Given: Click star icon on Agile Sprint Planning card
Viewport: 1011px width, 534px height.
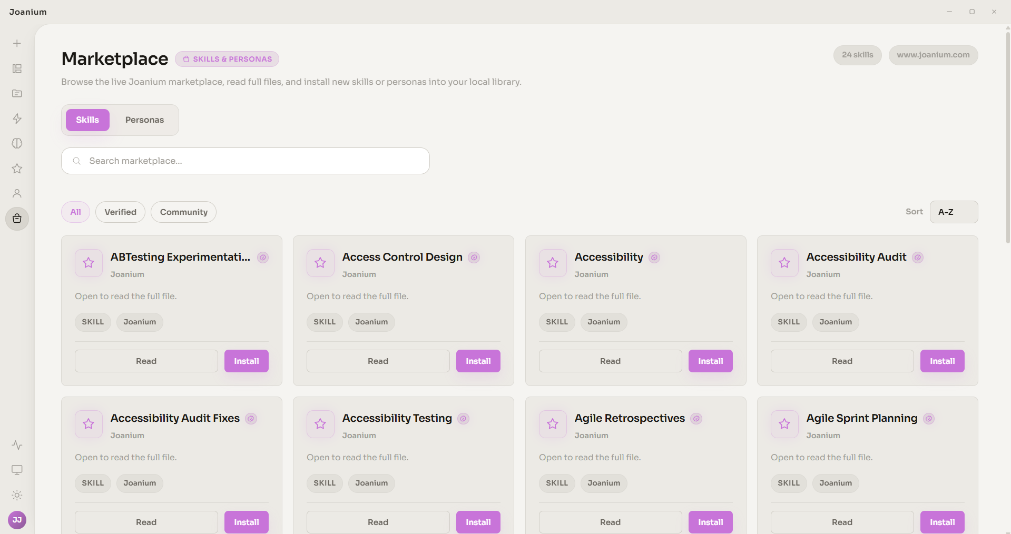Looking at the screenshot, I should pos(784,424).
